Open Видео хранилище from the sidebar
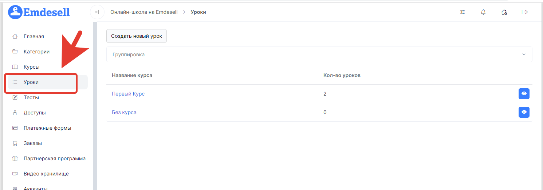The image size is (543, 190). pyautogui.click(x=46, y=174)
